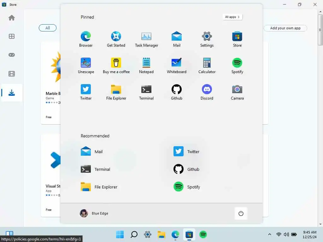Screen dimensions: 323x242
Task: Open the volume control icon
Action: point(286,234)
